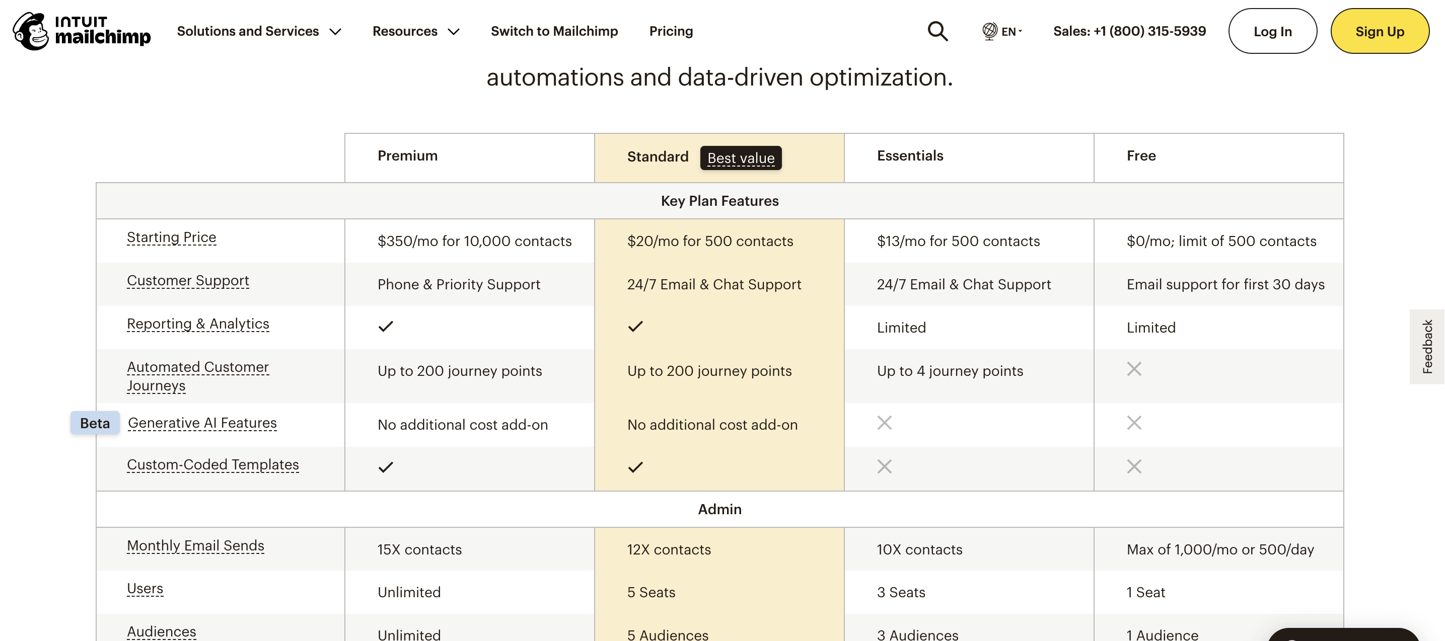Click the Intuit Mailchimp logo
This screenshot has height=641, width=1445.
82,31
